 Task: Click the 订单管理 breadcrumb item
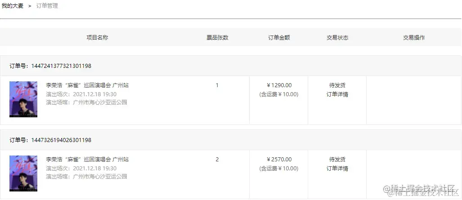point(47,6)
